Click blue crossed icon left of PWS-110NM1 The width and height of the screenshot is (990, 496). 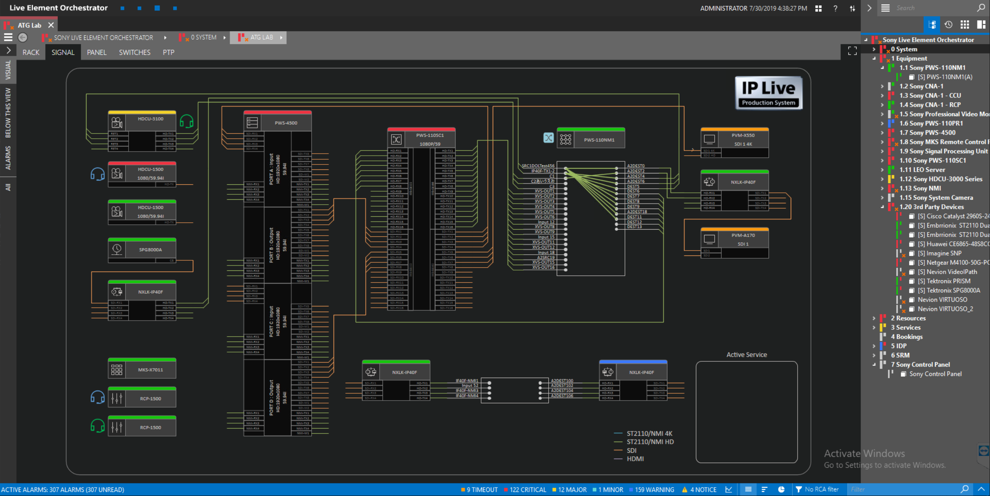(x=549, y=138)
